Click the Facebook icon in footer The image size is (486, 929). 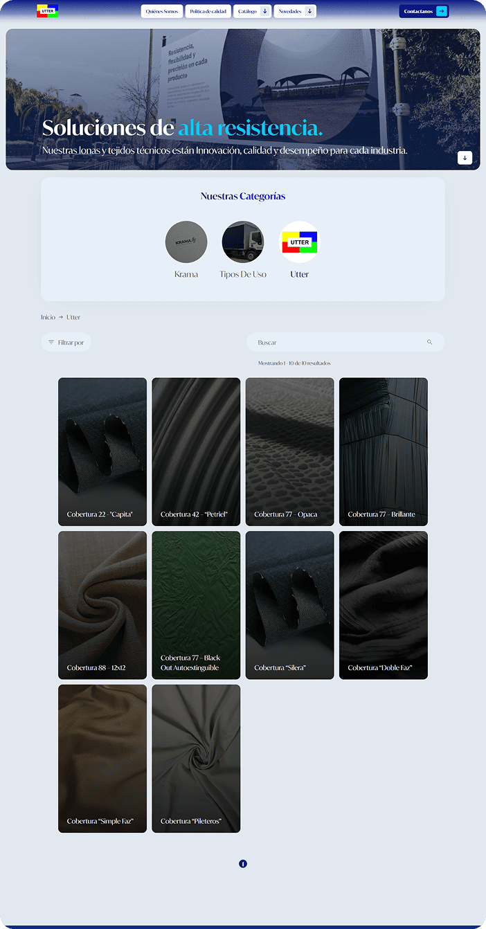pos(243,864)
